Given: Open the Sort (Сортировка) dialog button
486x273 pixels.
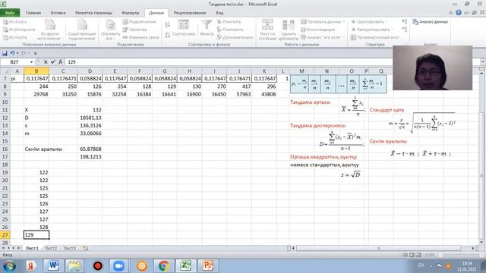Looking at the screenshot, I should 184,29.
